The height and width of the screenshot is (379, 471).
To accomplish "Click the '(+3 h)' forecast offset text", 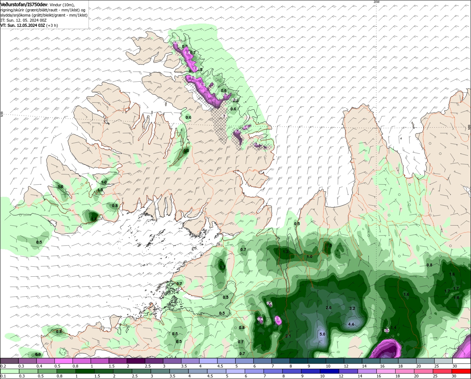I will coord(52,25).
